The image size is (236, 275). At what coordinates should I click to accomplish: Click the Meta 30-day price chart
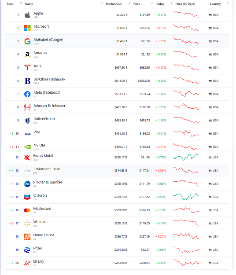pyautogui.click(x=186, y=93)
